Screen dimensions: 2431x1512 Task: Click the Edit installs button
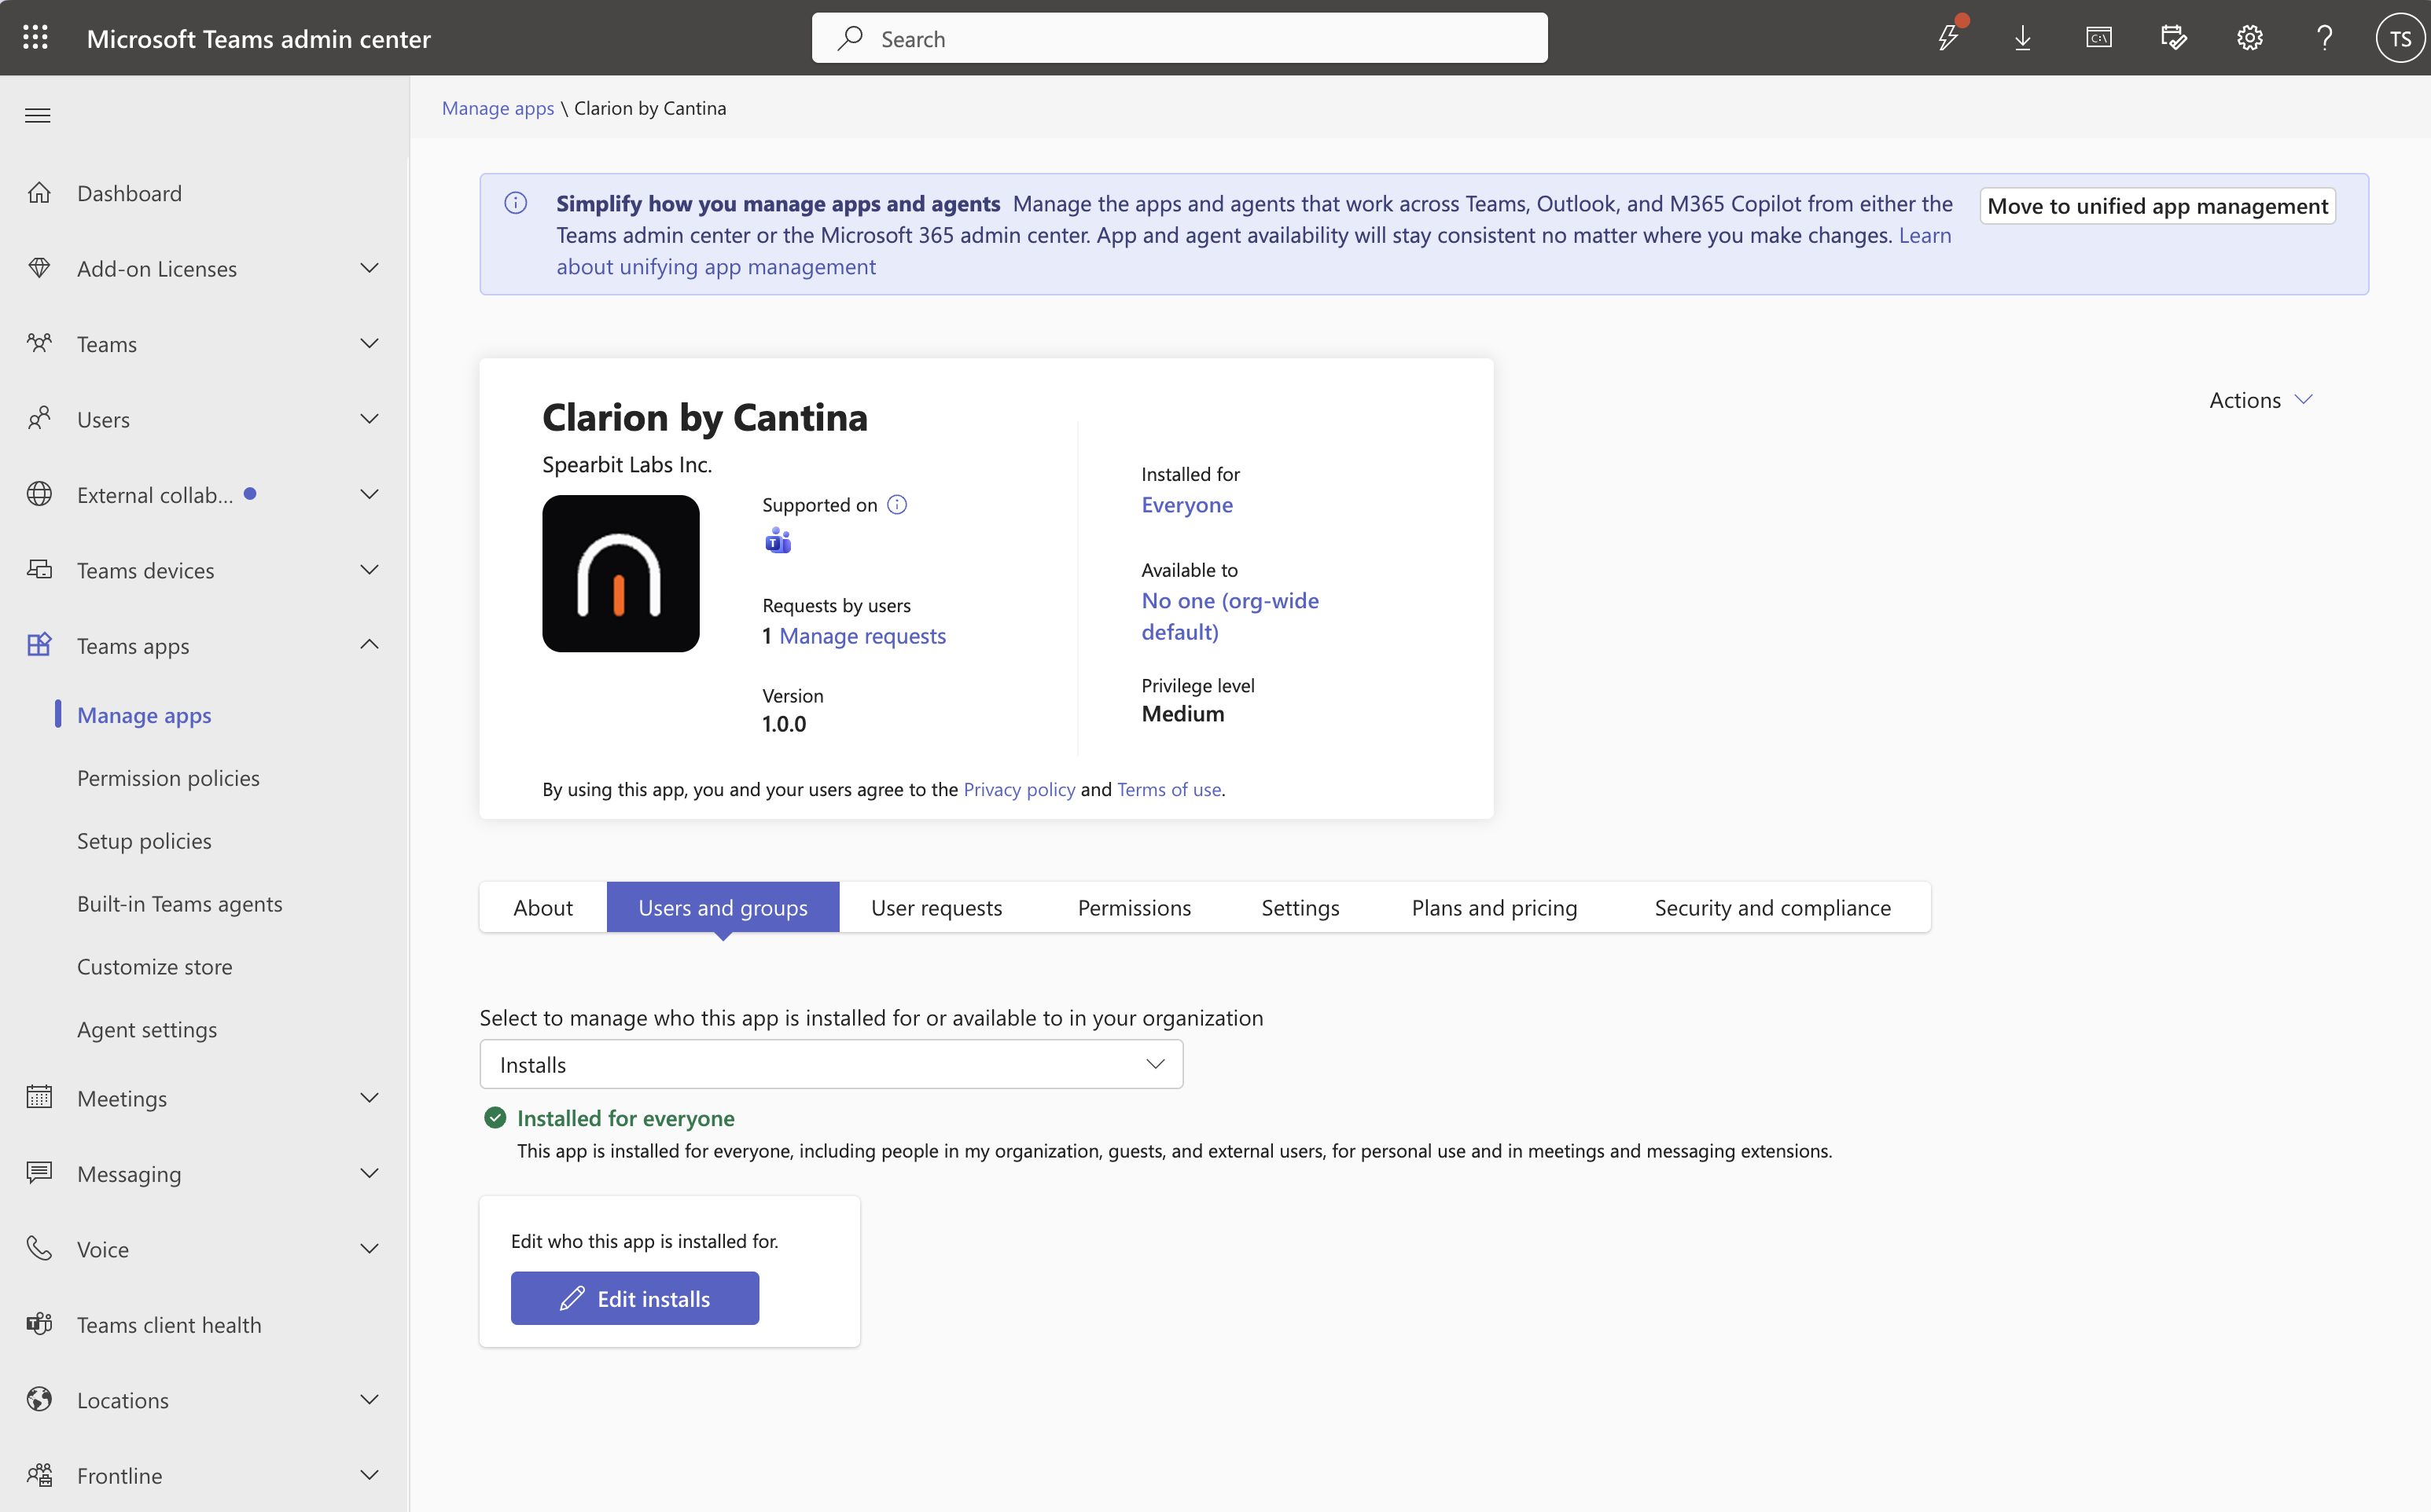[634, 1298]
